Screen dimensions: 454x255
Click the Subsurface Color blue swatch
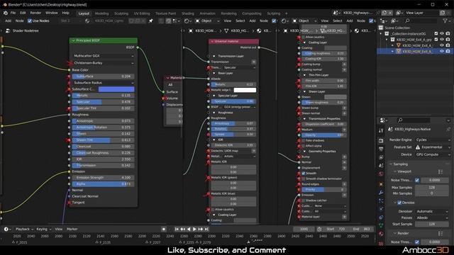pos(116,89)
